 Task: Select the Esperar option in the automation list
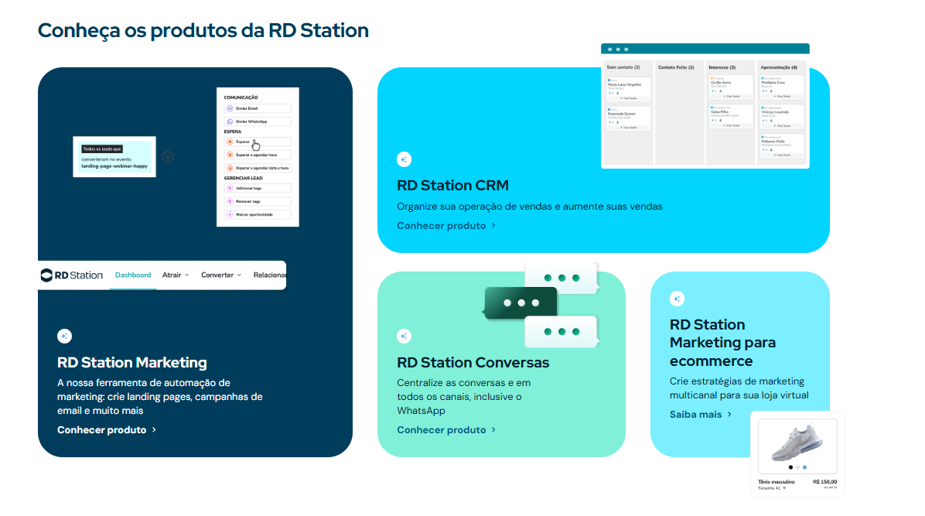[x=258, y=142]
